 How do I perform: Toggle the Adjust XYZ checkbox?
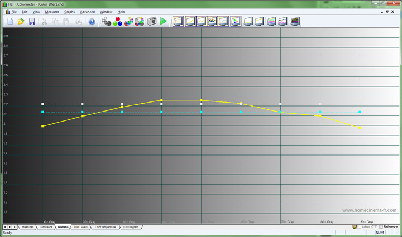[x=360, y=227]
